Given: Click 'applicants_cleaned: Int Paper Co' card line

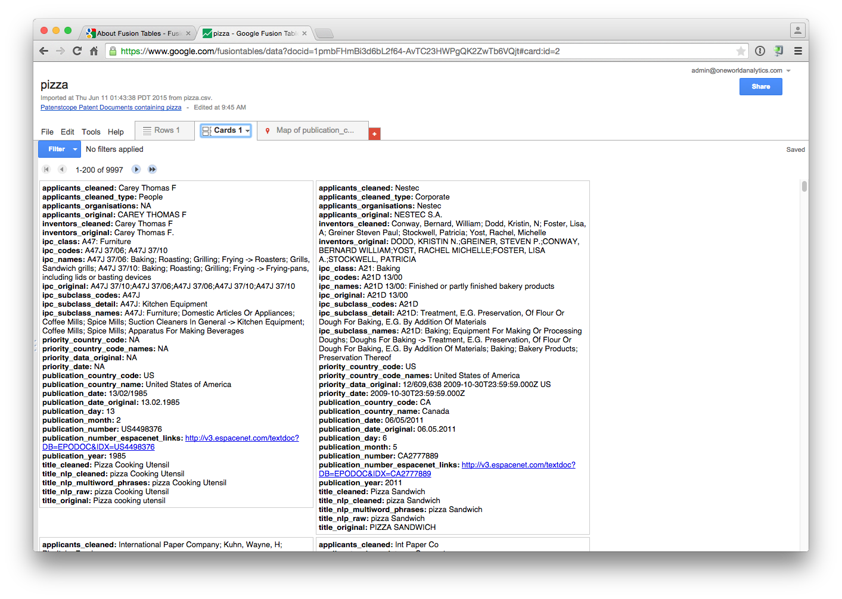Looking at the screenshot, I should [x=378, y=545].
